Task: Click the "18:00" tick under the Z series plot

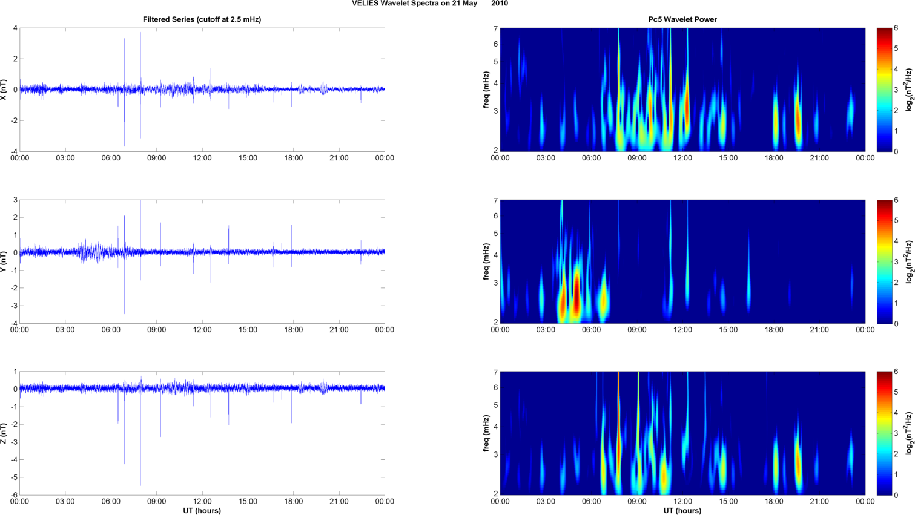Action: click(293, 502)
